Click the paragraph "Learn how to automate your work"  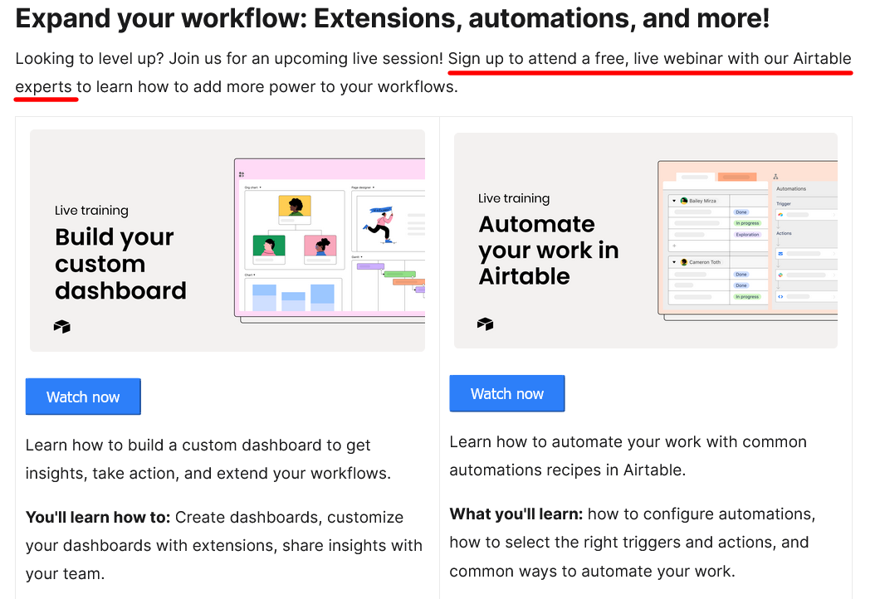[x=628, y=455]
